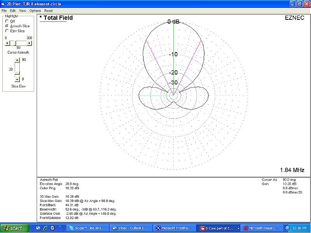
Task: Open the Inbox Outlook Express taskbar button
Action: click(131, 228)
